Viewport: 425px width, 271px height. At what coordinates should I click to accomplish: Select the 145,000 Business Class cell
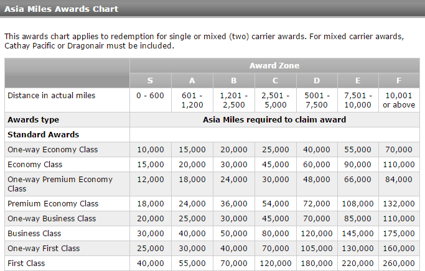(x=358, y=233)
